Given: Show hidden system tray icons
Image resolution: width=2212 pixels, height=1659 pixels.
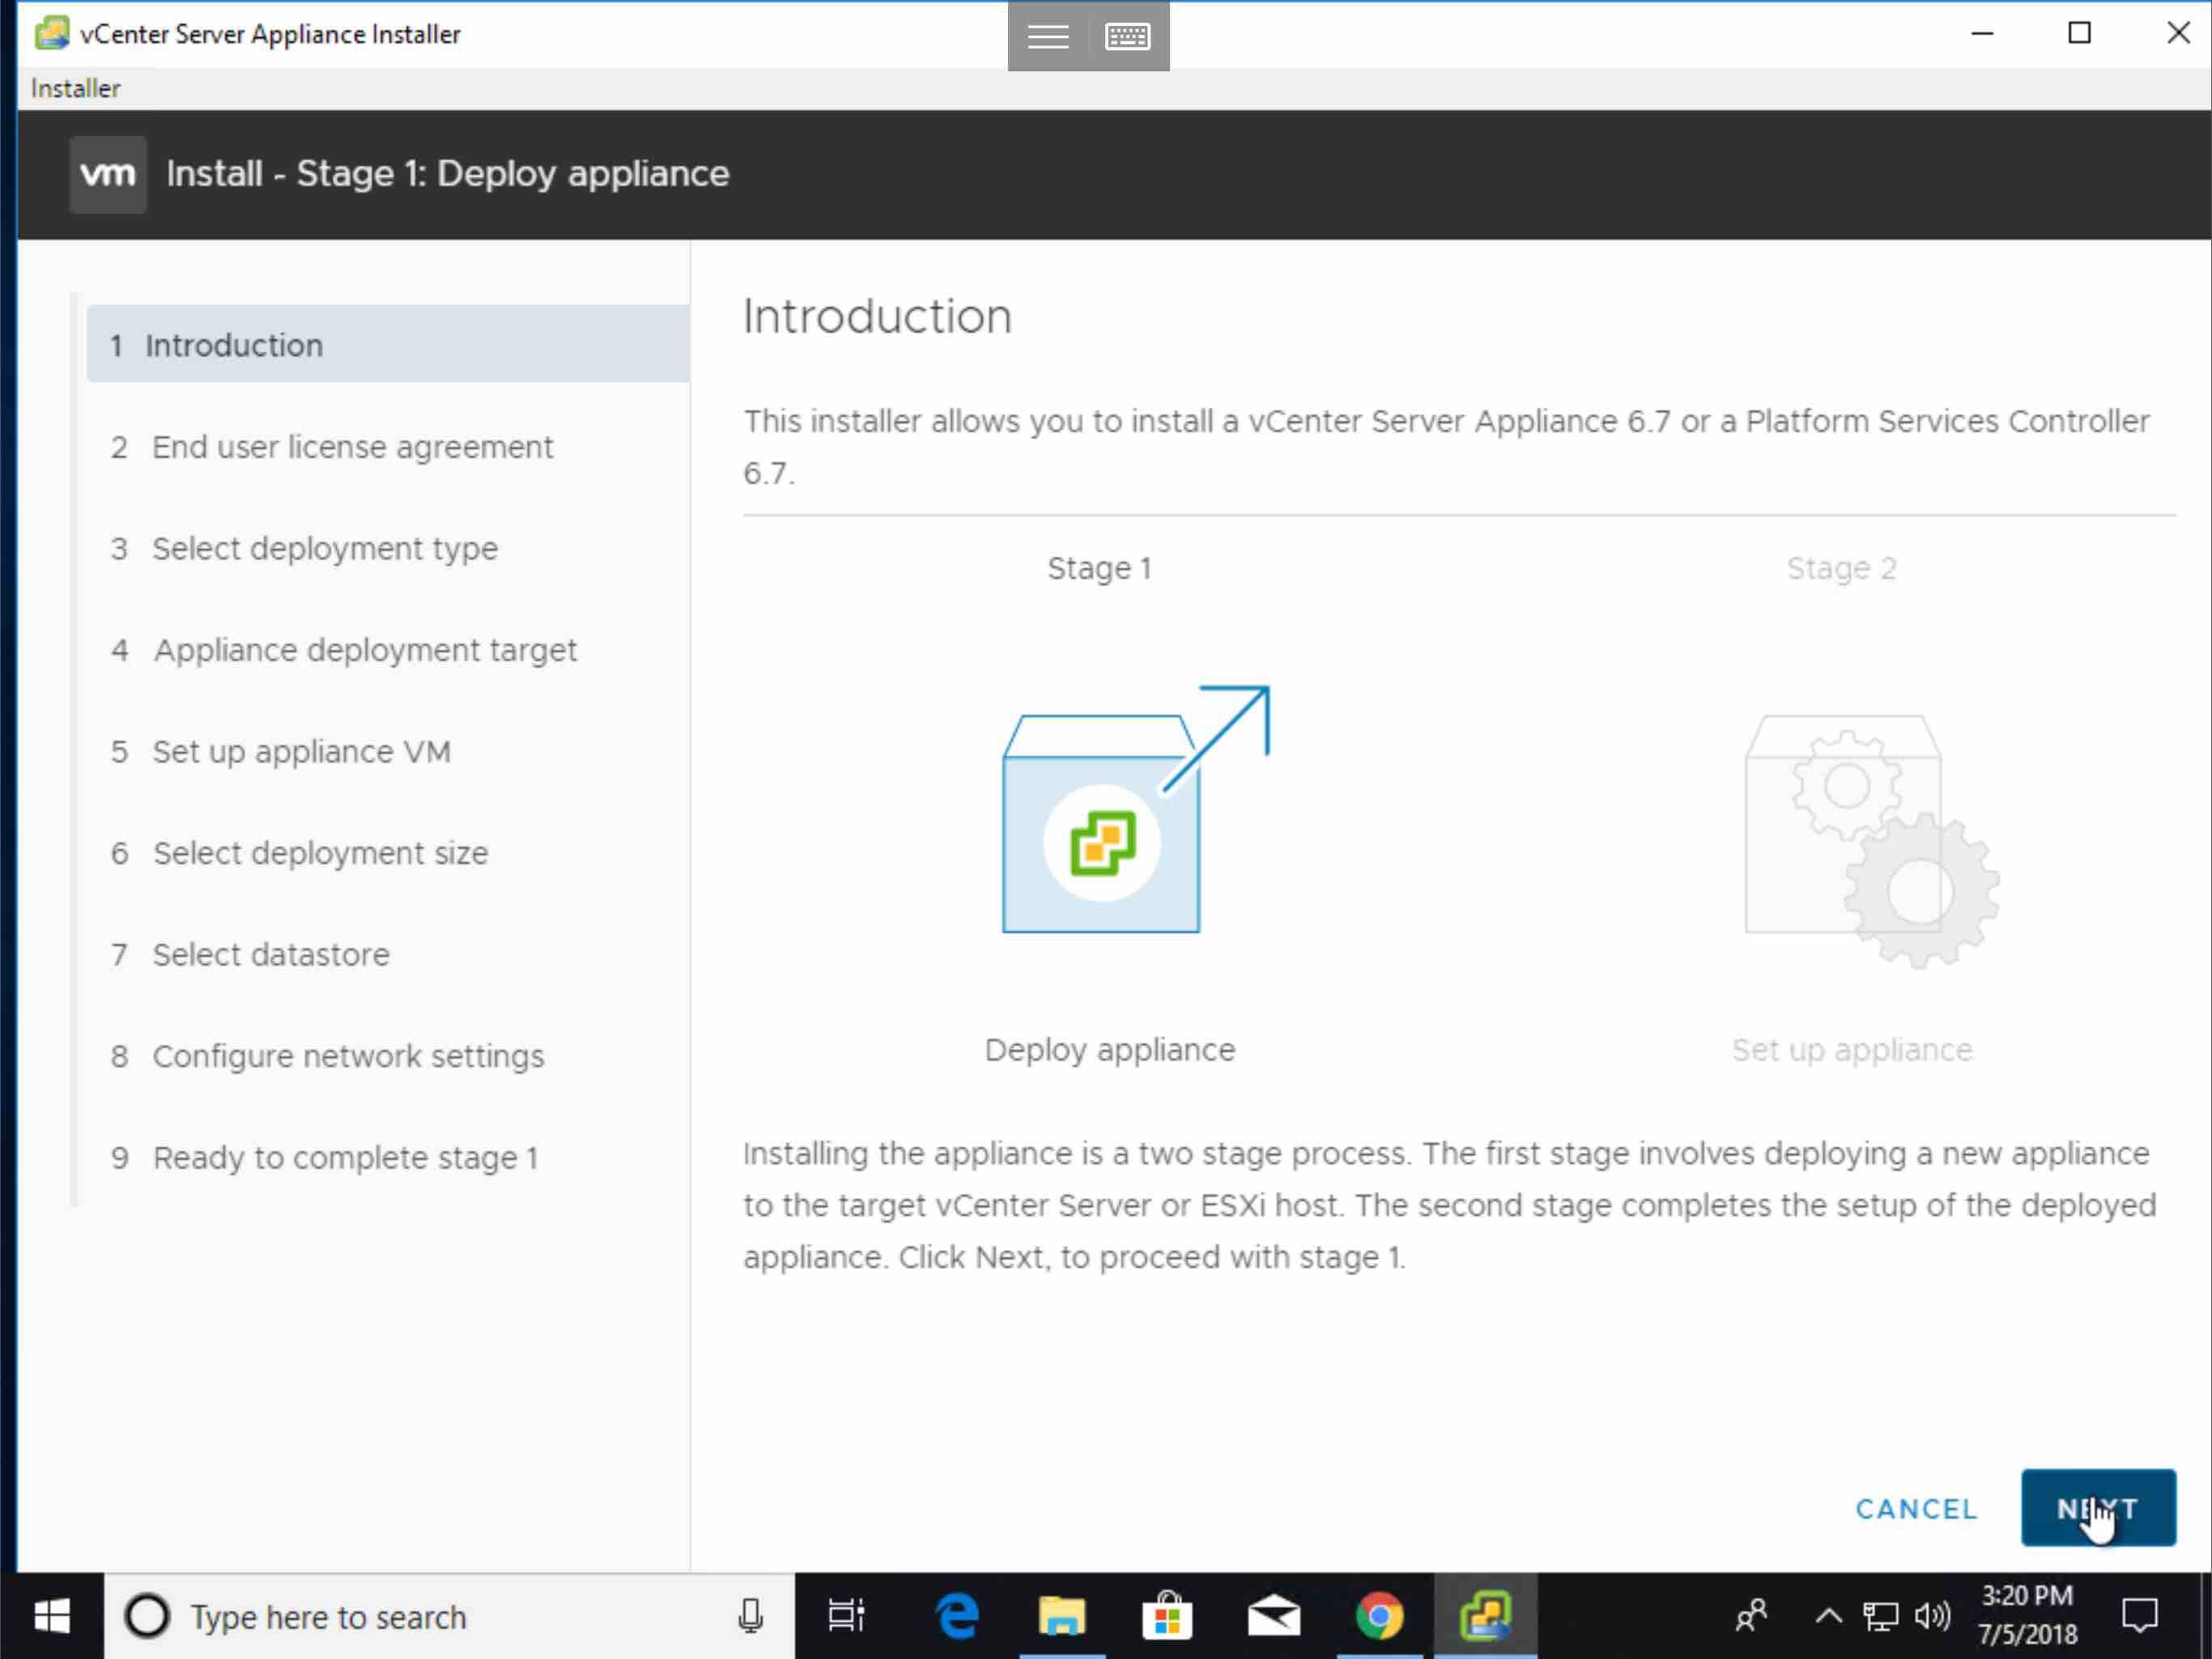Looking at the screenshot, I should (1828, 1615).
